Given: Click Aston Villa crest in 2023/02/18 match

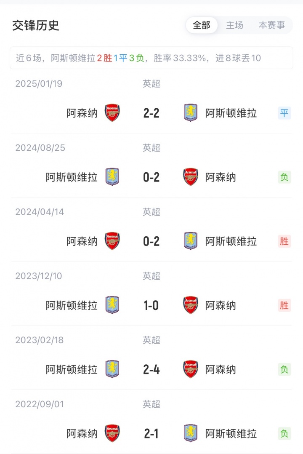Looking at the screenshot, I should pos(112,369).
